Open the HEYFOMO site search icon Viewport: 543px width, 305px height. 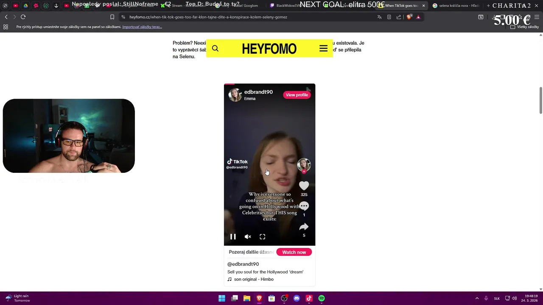(x=215, y=49)
